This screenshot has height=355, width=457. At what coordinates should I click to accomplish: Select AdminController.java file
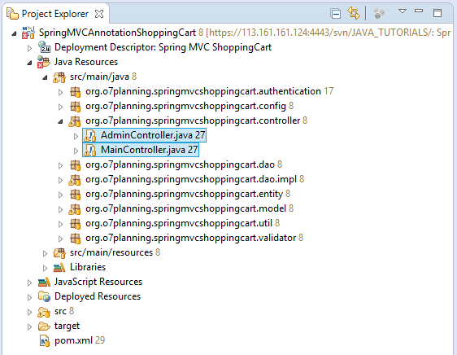tap(144, 135)
